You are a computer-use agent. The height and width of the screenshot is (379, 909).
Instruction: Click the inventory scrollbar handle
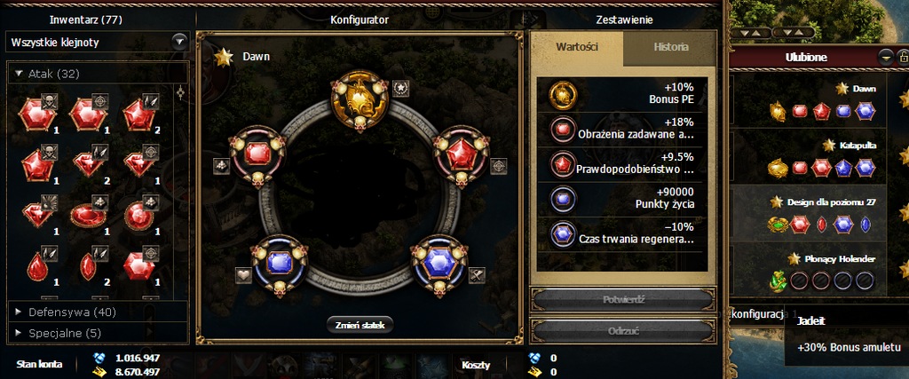click(181, 92)
